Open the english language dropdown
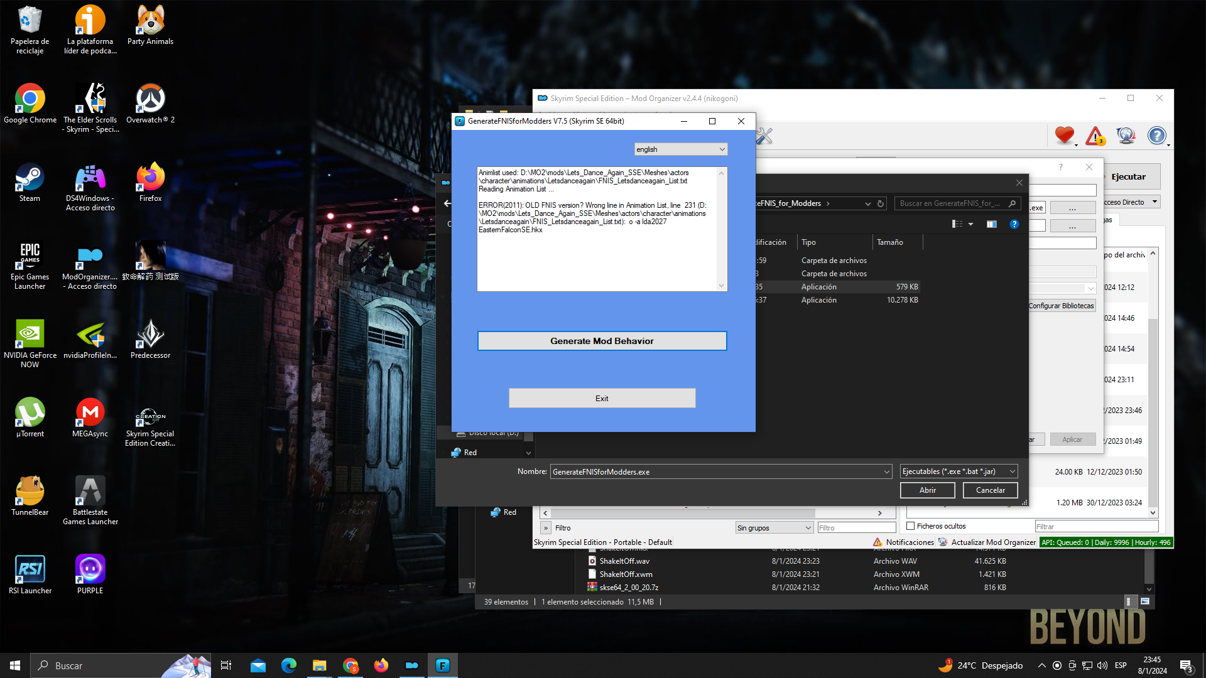 click(681, 149)
